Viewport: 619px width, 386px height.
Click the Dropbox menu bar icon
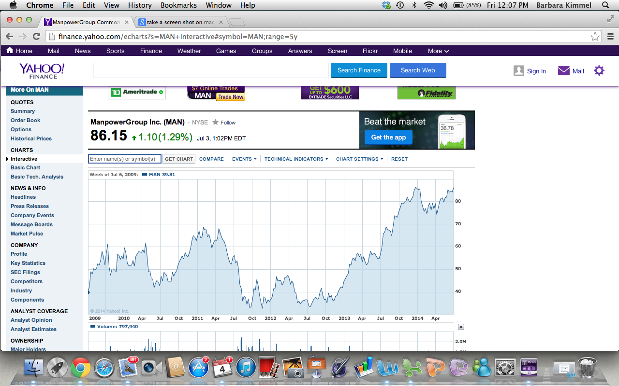pos(386,5)
